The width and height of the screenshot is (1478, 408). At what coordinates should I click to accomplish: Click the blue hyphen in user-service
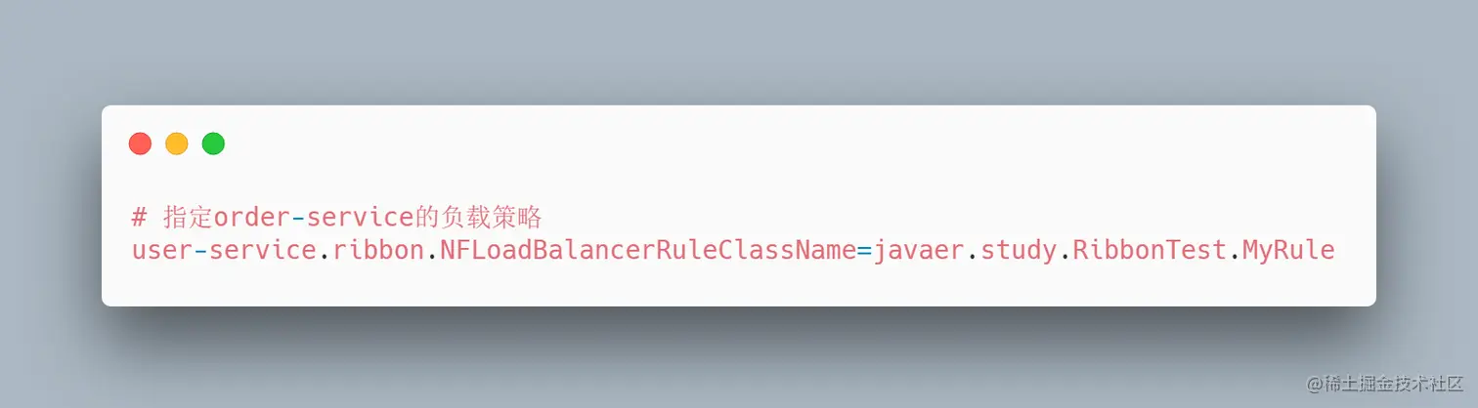tap(200, 252)
